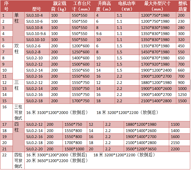The height and width of the screenshot is (170, 191).
Task: Select model cell SJL0.10-4
Action: click(34, 15)
